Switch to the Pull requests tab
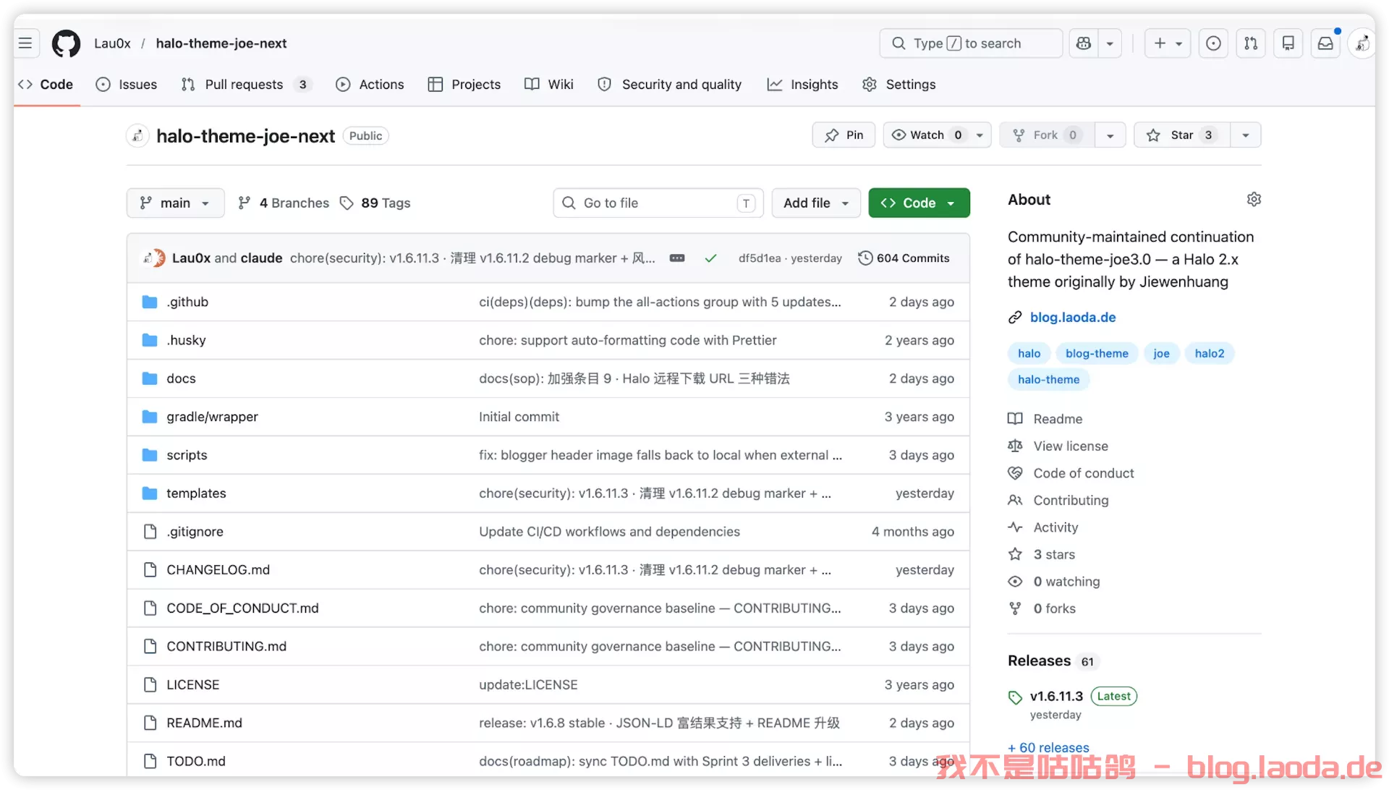Viewport: 1389px width, 790px height. (x=244, y=85)
